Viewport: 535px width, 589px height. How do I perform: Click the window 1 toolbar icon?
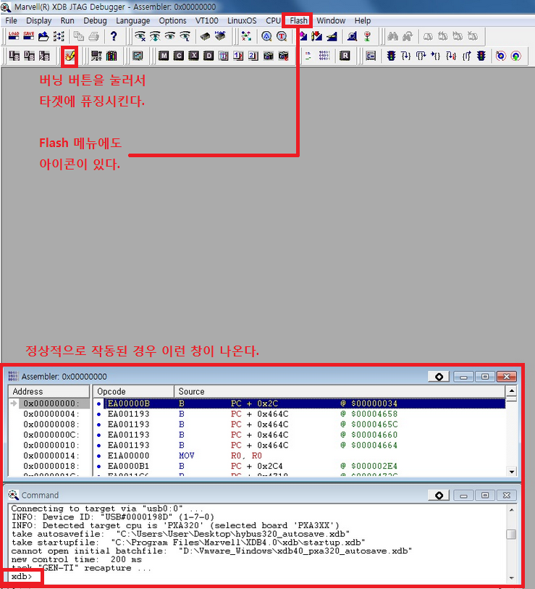[x=238, y=56]
